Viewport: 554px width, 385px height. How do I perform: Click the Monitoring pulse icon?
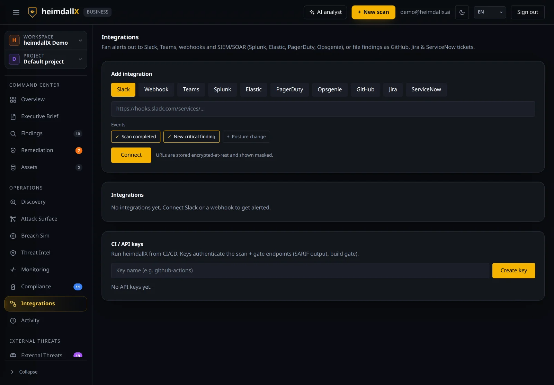click(x=13, y=270)
